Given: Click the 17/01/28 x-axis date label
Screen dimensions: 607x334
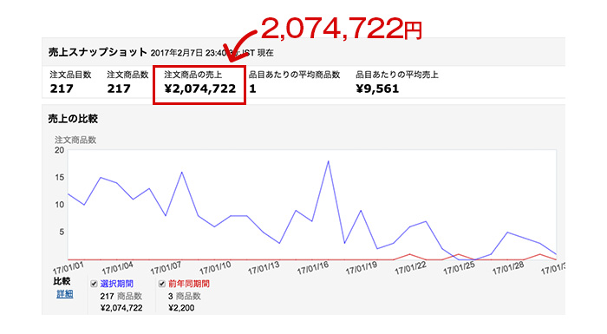Looking at the screenshot, I should (508, 268).
